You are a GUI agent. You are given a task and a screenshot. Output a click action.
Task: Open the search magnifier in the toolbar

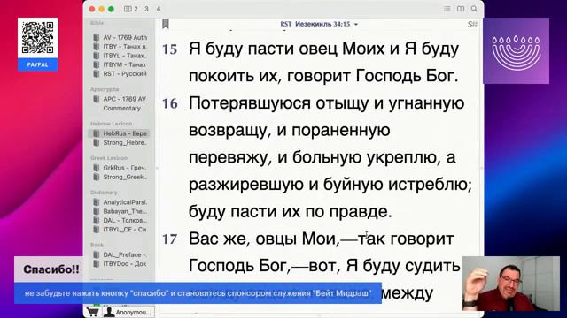(x=474, y=9)
